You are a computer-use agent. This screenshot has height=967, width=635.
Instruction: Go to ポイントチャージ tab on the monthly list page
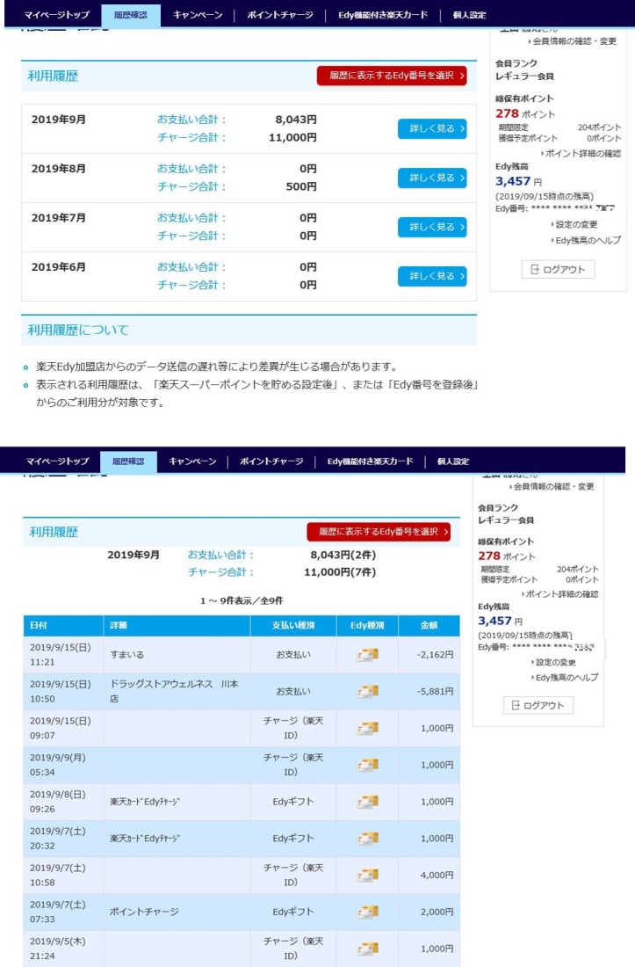pyautogui.click(x=280, y=15)
